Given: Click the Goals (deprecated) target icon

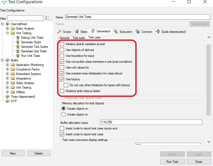Looking at the screenshot, I should 158,31.
